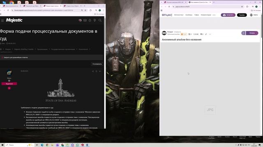
Task: Click the Япикс logo
Action: point(167,15)
